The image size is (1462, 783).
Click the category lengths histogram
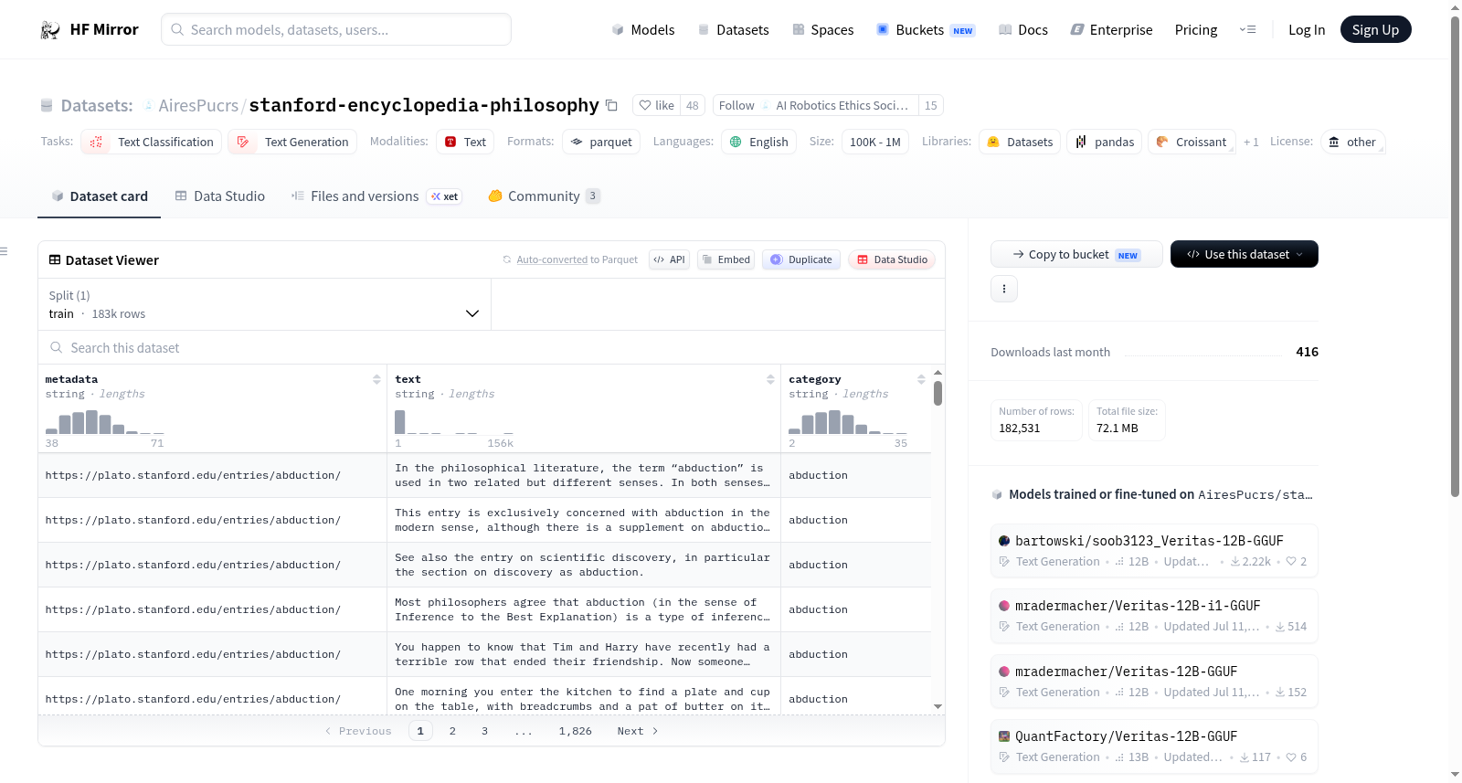click(848, 422)
